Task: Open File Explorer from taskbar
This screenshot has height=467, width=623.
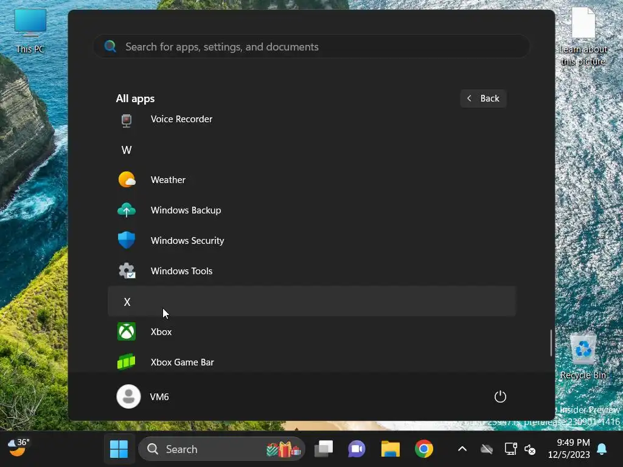Action: pos(390,449)
